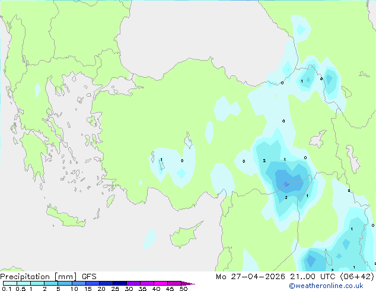Pick the 10–15 mm legend color swatch
376x291 pixels.
[x=78, y=283]
